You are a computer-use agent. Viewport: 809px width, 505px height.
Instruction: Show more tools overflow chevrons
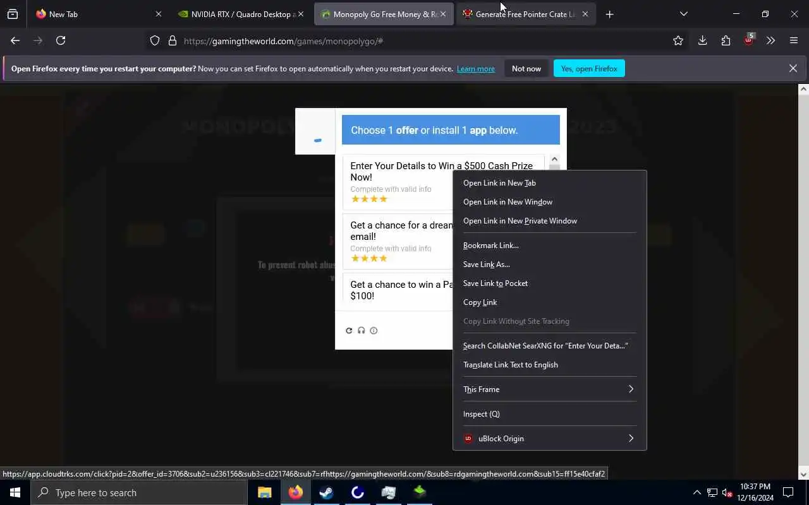770,40
